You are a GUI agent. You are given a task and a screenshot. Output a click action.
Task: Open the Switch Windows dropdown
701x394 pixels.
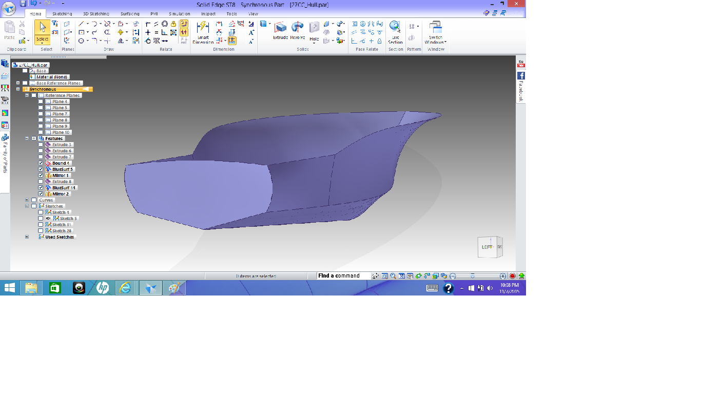(436, 33)
